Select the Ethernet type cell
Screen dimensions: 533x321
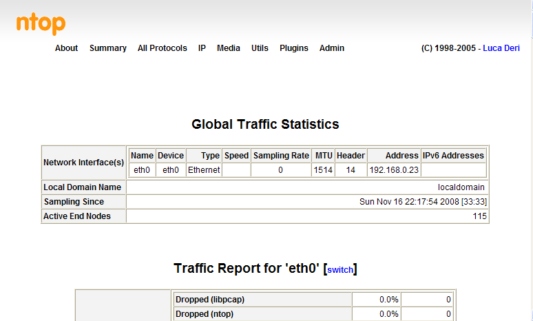pos(204,169)
